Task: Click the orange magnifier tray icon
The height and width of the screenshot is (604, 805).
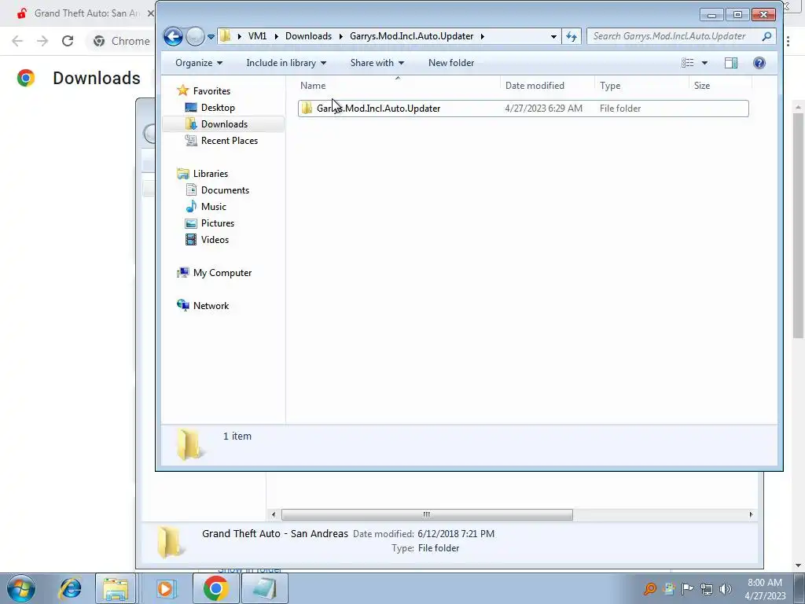Action: click(x=650, y=589)
